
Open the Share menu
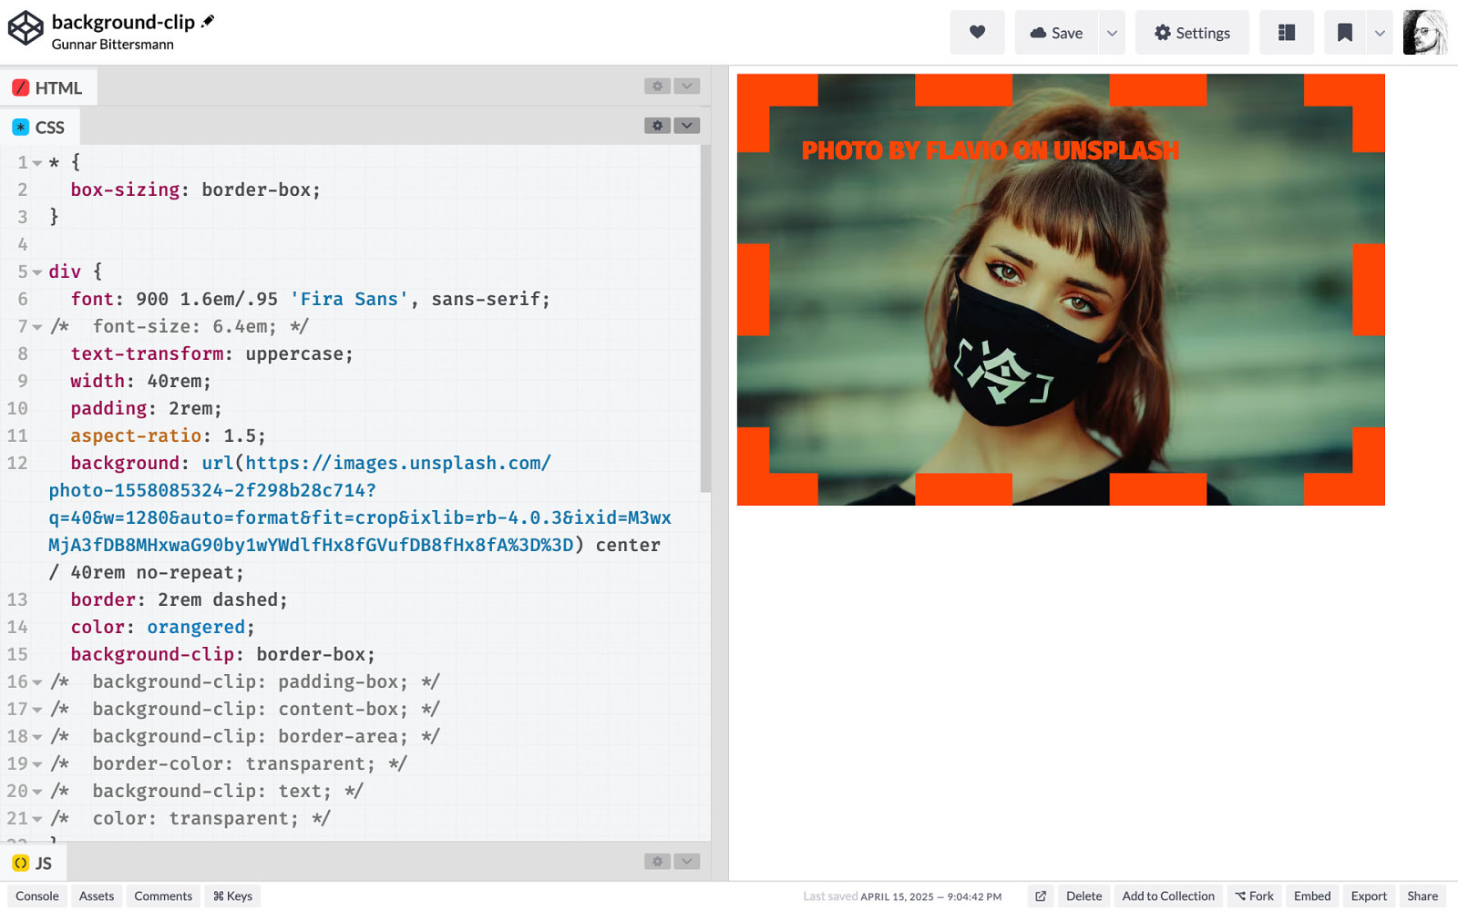click(x=1422, y=896)
